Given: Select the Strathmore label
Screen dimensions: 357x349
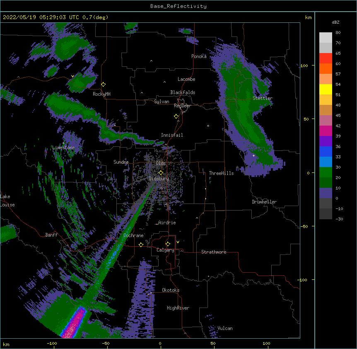Looking at the screenshot, I should (x=214, y=252).
